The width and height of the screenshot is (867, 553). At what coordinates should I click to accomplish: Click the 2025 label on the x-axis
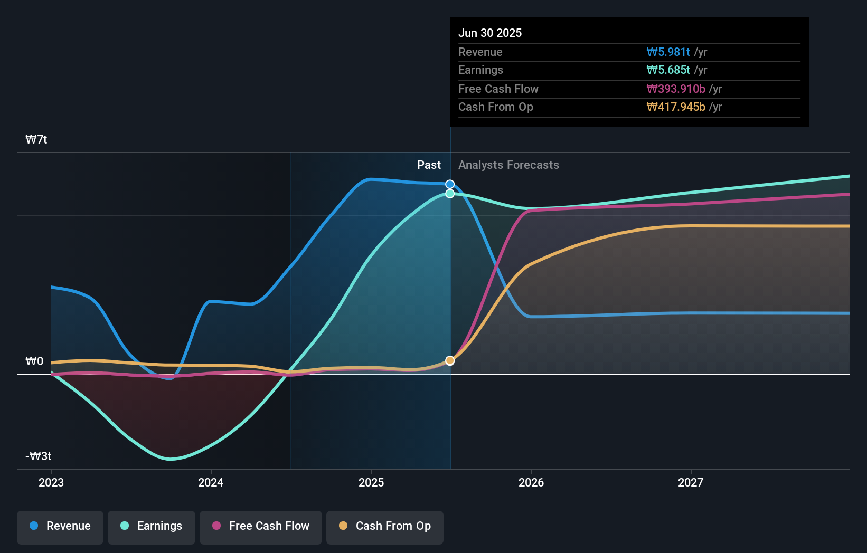[x=372, y=482]
